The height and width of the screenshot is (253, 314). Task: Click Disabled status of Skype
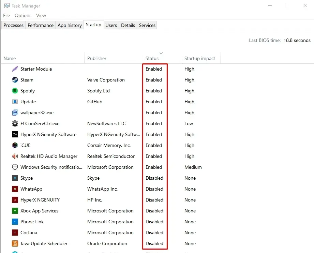(x=154, y=178)
